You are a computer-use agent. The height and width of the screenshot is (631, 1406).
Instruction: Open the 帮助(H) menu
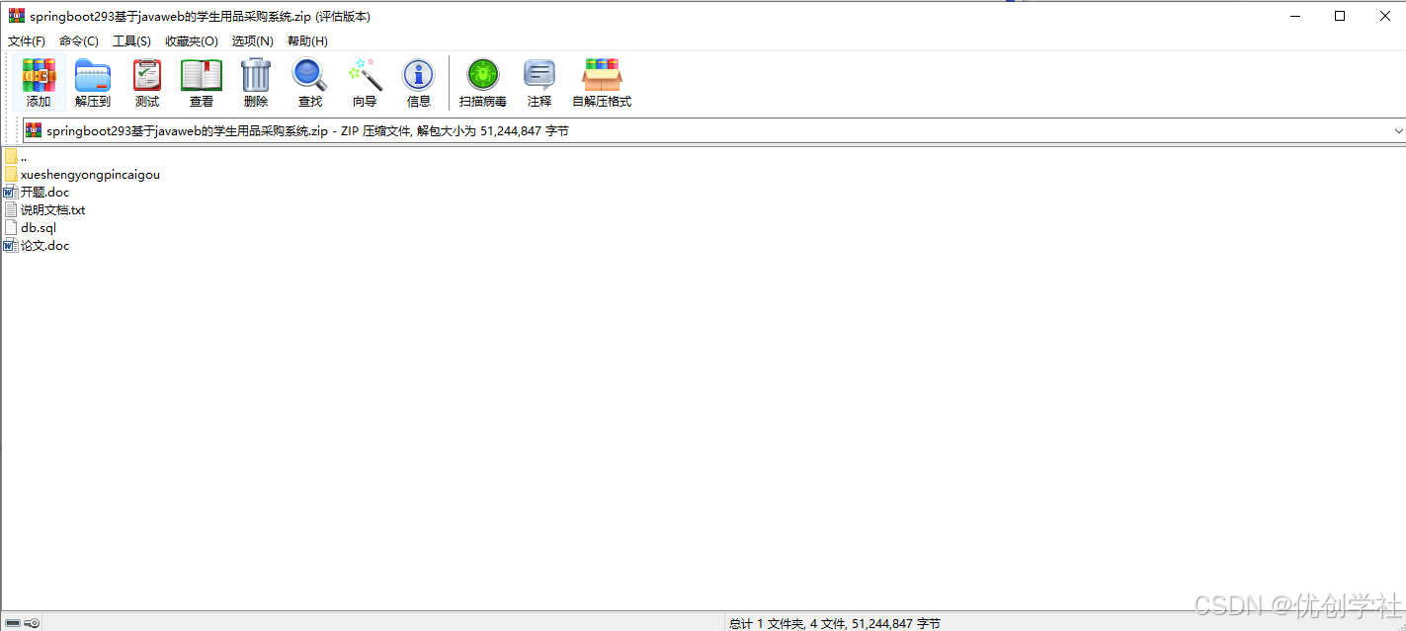point(307,40)
